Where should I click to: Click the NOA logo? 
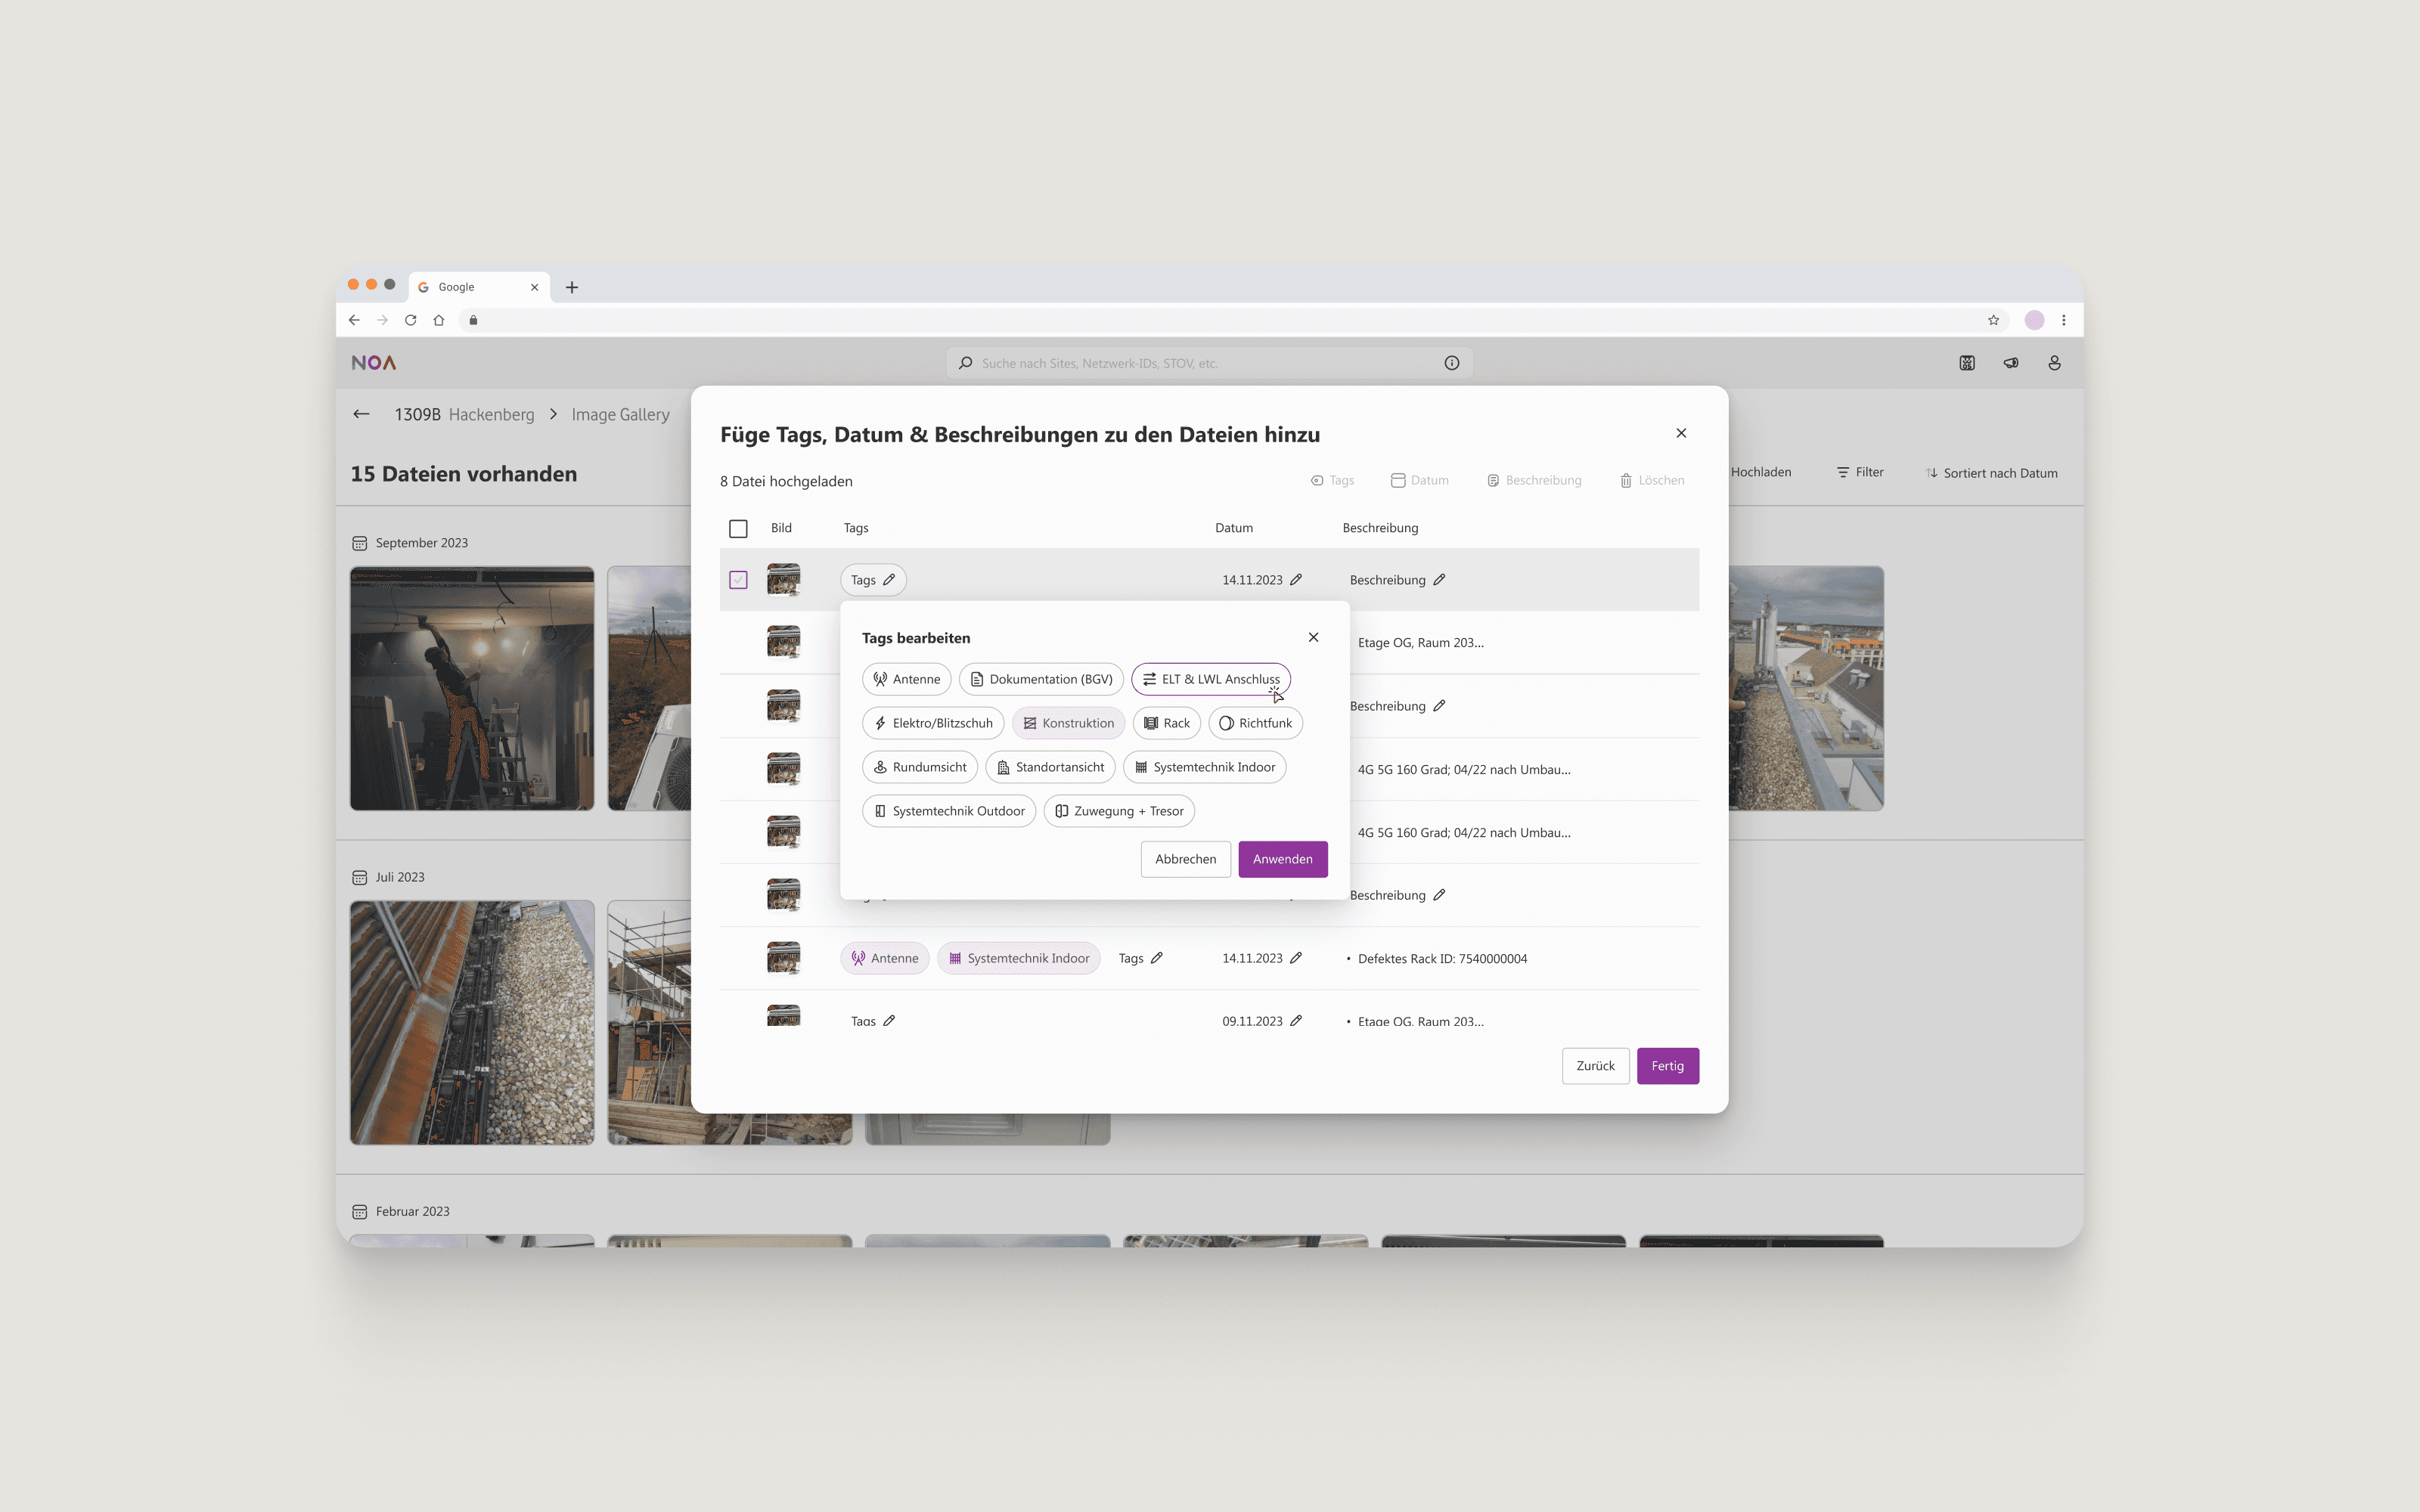374,363
